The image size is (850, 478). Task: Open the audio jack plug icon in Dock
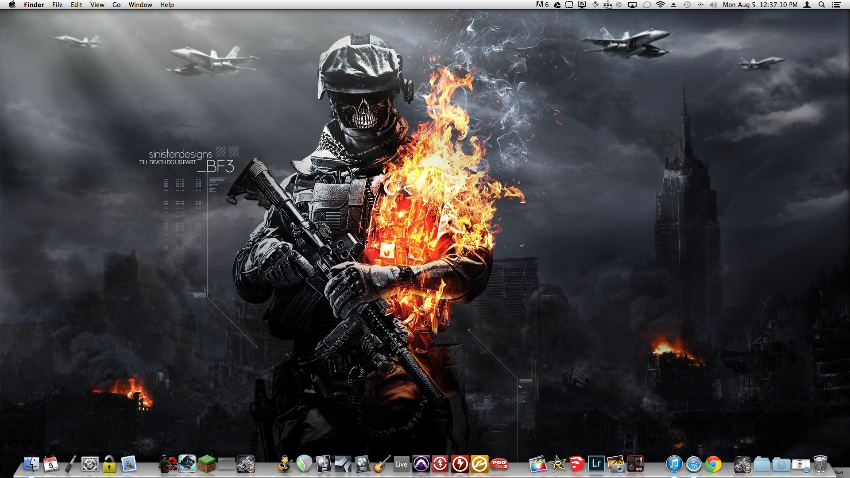click(x=70, y=464)
